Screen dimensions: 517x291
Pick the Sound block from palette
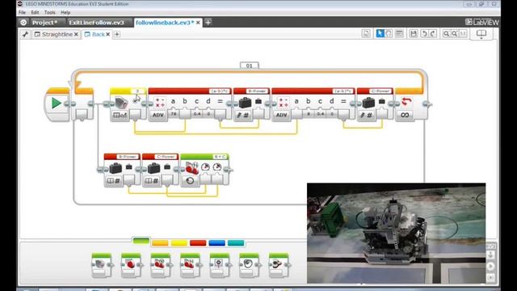click(x=249, y=265)
